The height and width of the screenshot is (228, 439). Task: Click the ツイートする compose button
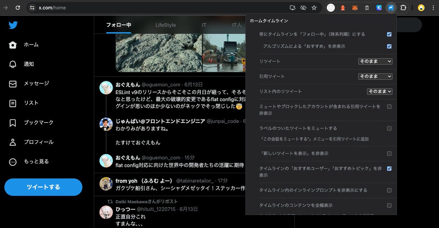tap(43, 187)
